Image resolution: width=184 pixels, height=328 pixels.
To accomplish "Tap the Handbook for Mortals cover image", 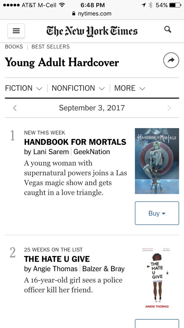I will pyautogui.click(x=157, y=161).
